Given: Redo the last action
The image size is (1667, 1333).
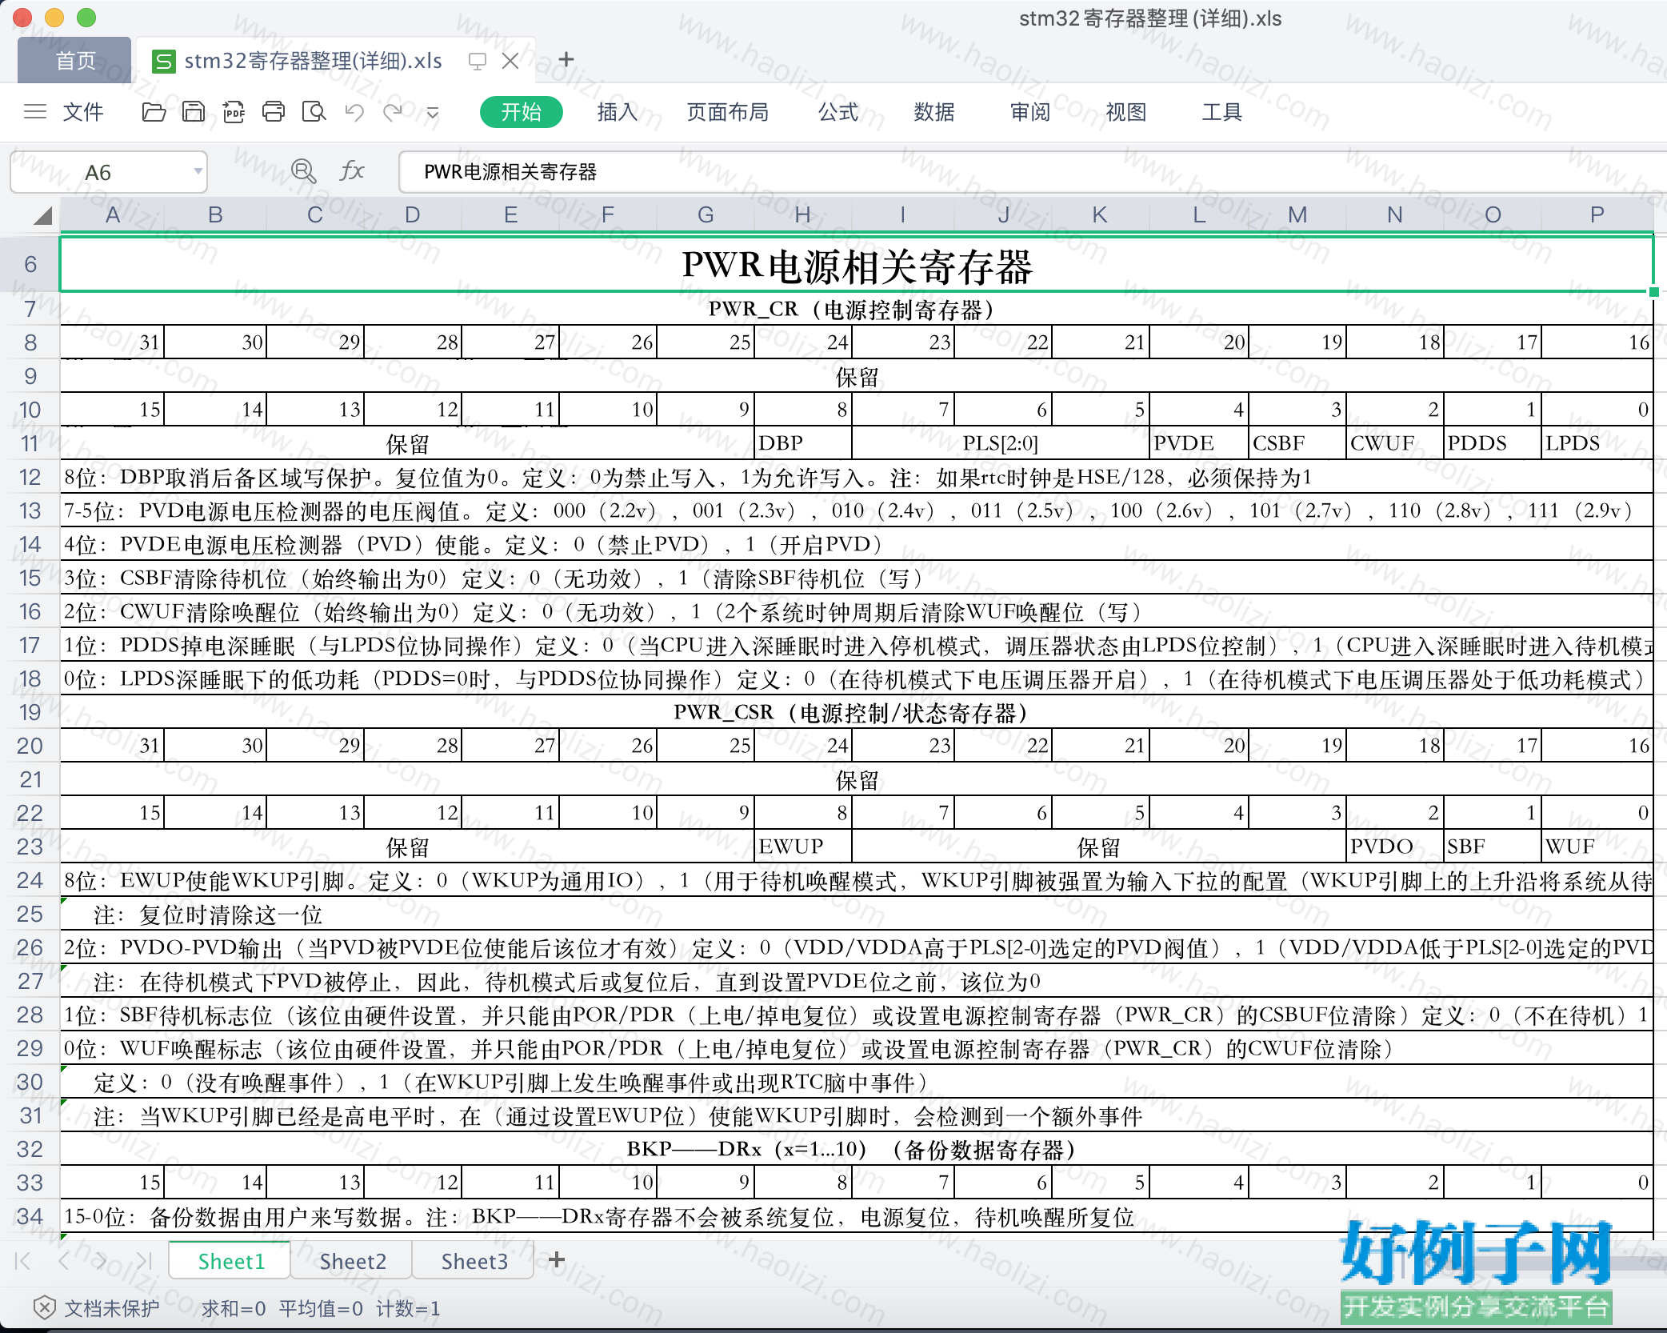Looking at the screenshot, I should click(x=393, y=112).
